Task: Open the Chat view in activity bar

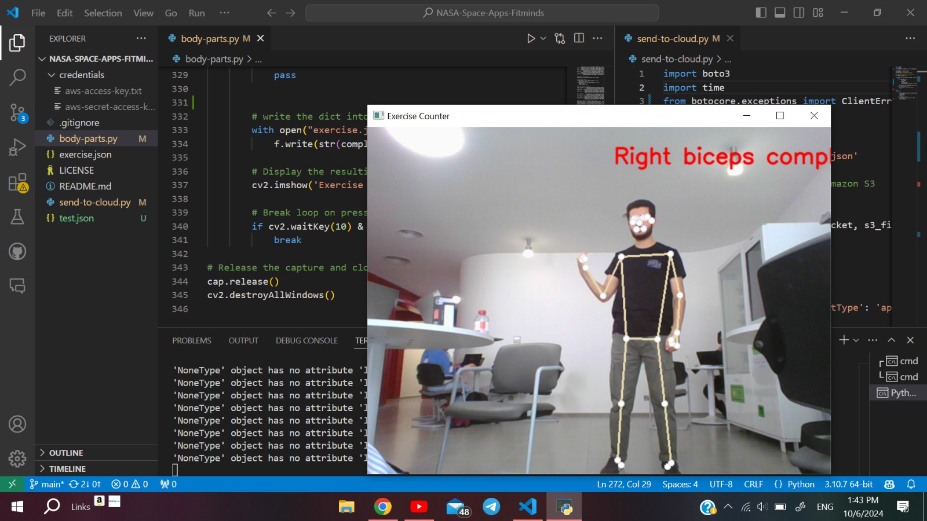Action: point(17,285)
